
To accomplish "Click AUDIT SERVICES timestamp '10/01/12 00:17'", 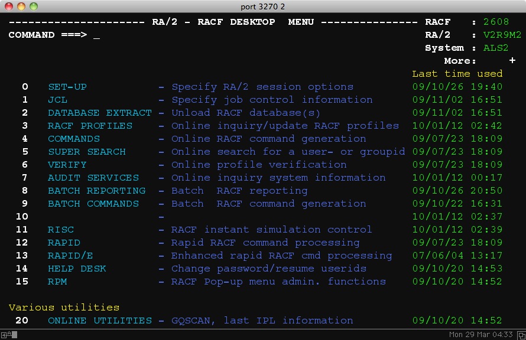I will tap(457, 178).
